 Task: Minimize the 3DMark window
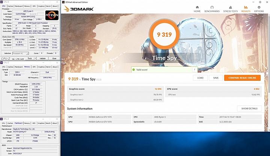[253, 2]
